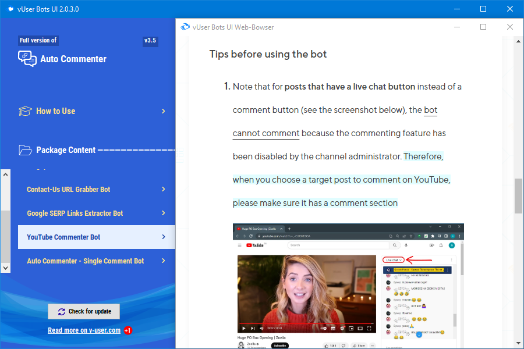The height and width of the screenshot is (349, 524).
Task: Click the highlighted 'please make sure it has a comment section' text
Action: [x=315, y=203]
